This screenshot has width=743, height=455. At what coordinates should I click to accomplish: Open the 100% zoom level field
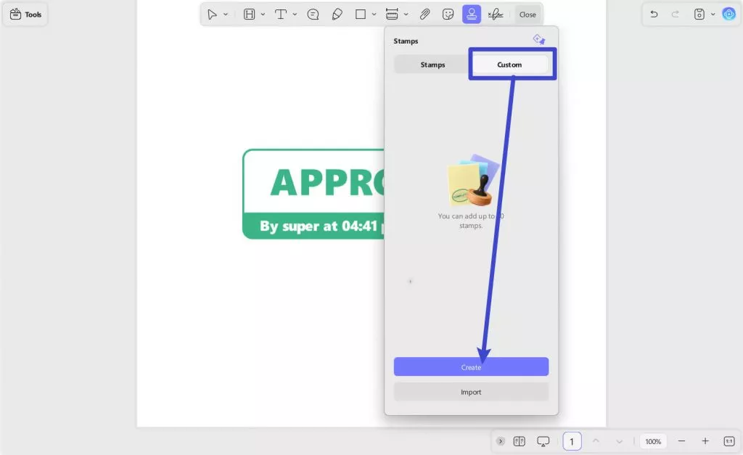click(x=653, y=441)
